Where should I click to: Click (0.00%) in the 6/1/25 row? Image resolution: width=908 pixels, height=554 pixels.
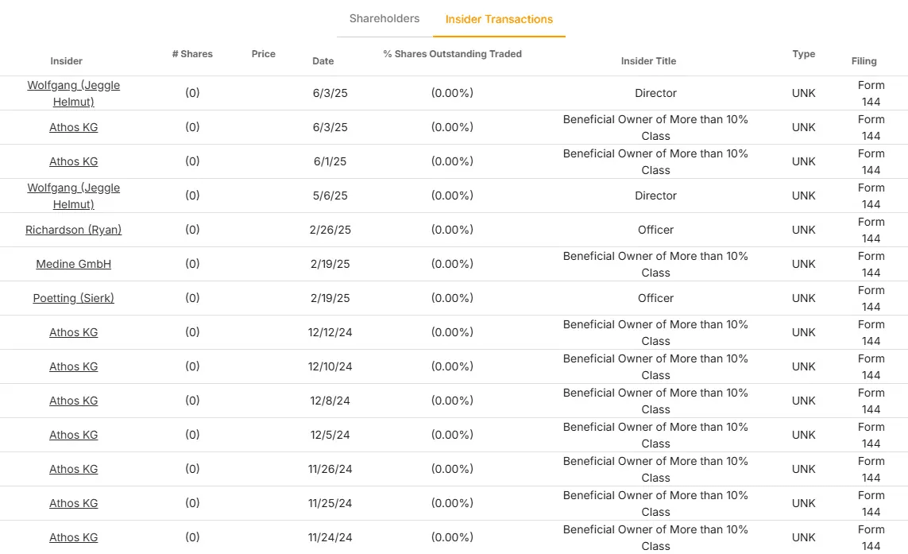452,161
